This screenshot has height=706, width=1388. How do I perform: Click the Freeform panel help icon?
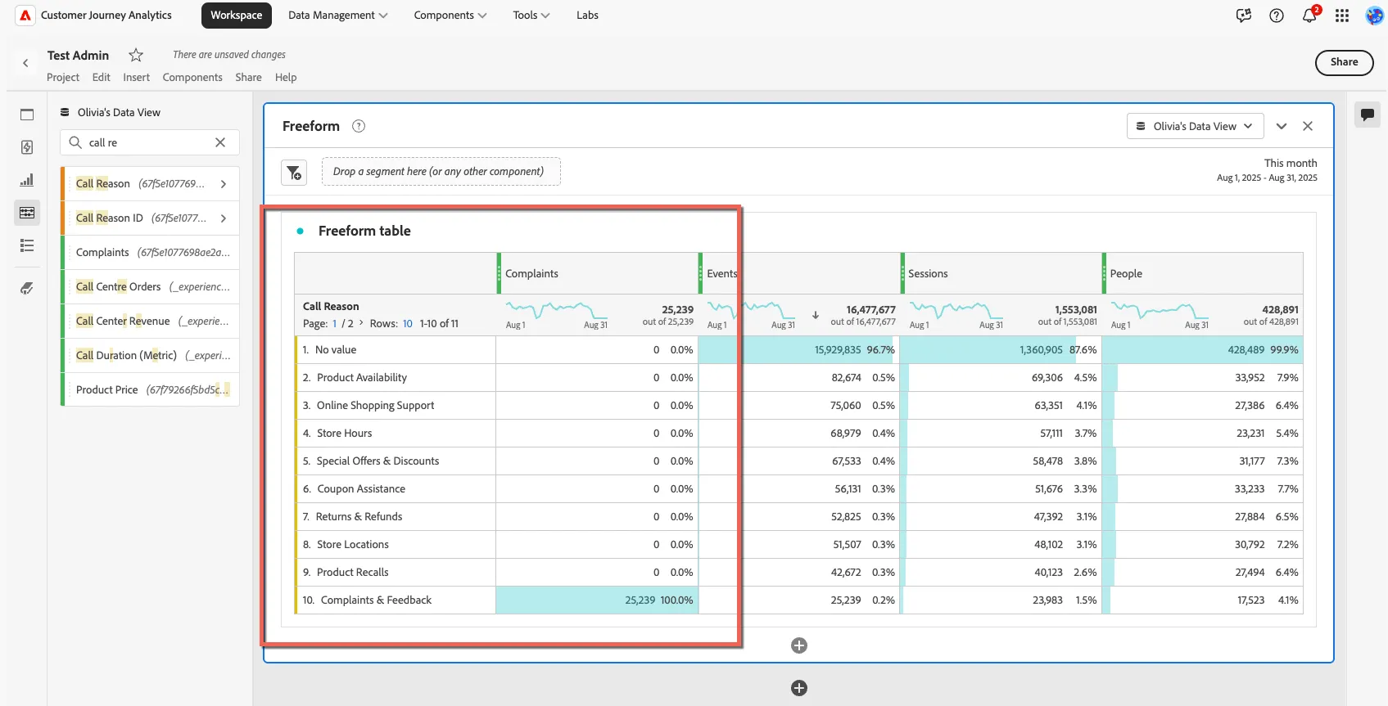[359, 126]
